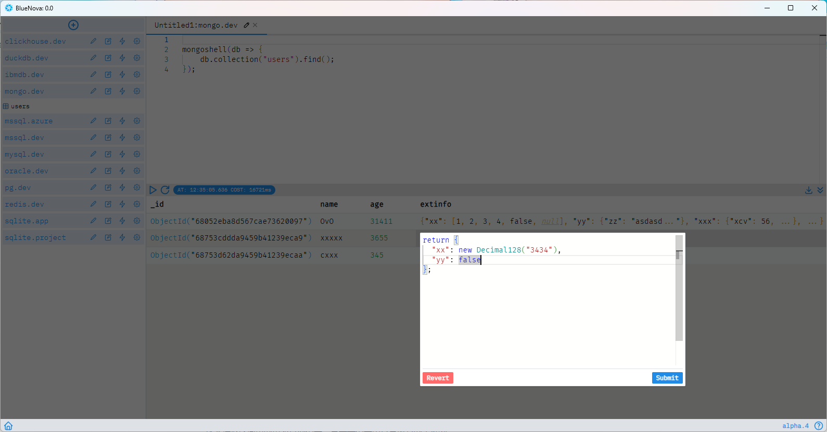The image size is (827, 432).
Task: Rename tab using pencil icon on Untitled1
Action: [x=246, y=25]
